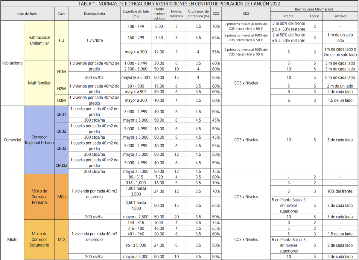Select '1m de cada lado o 2m de un solo lado'

(x=340, y=52)
